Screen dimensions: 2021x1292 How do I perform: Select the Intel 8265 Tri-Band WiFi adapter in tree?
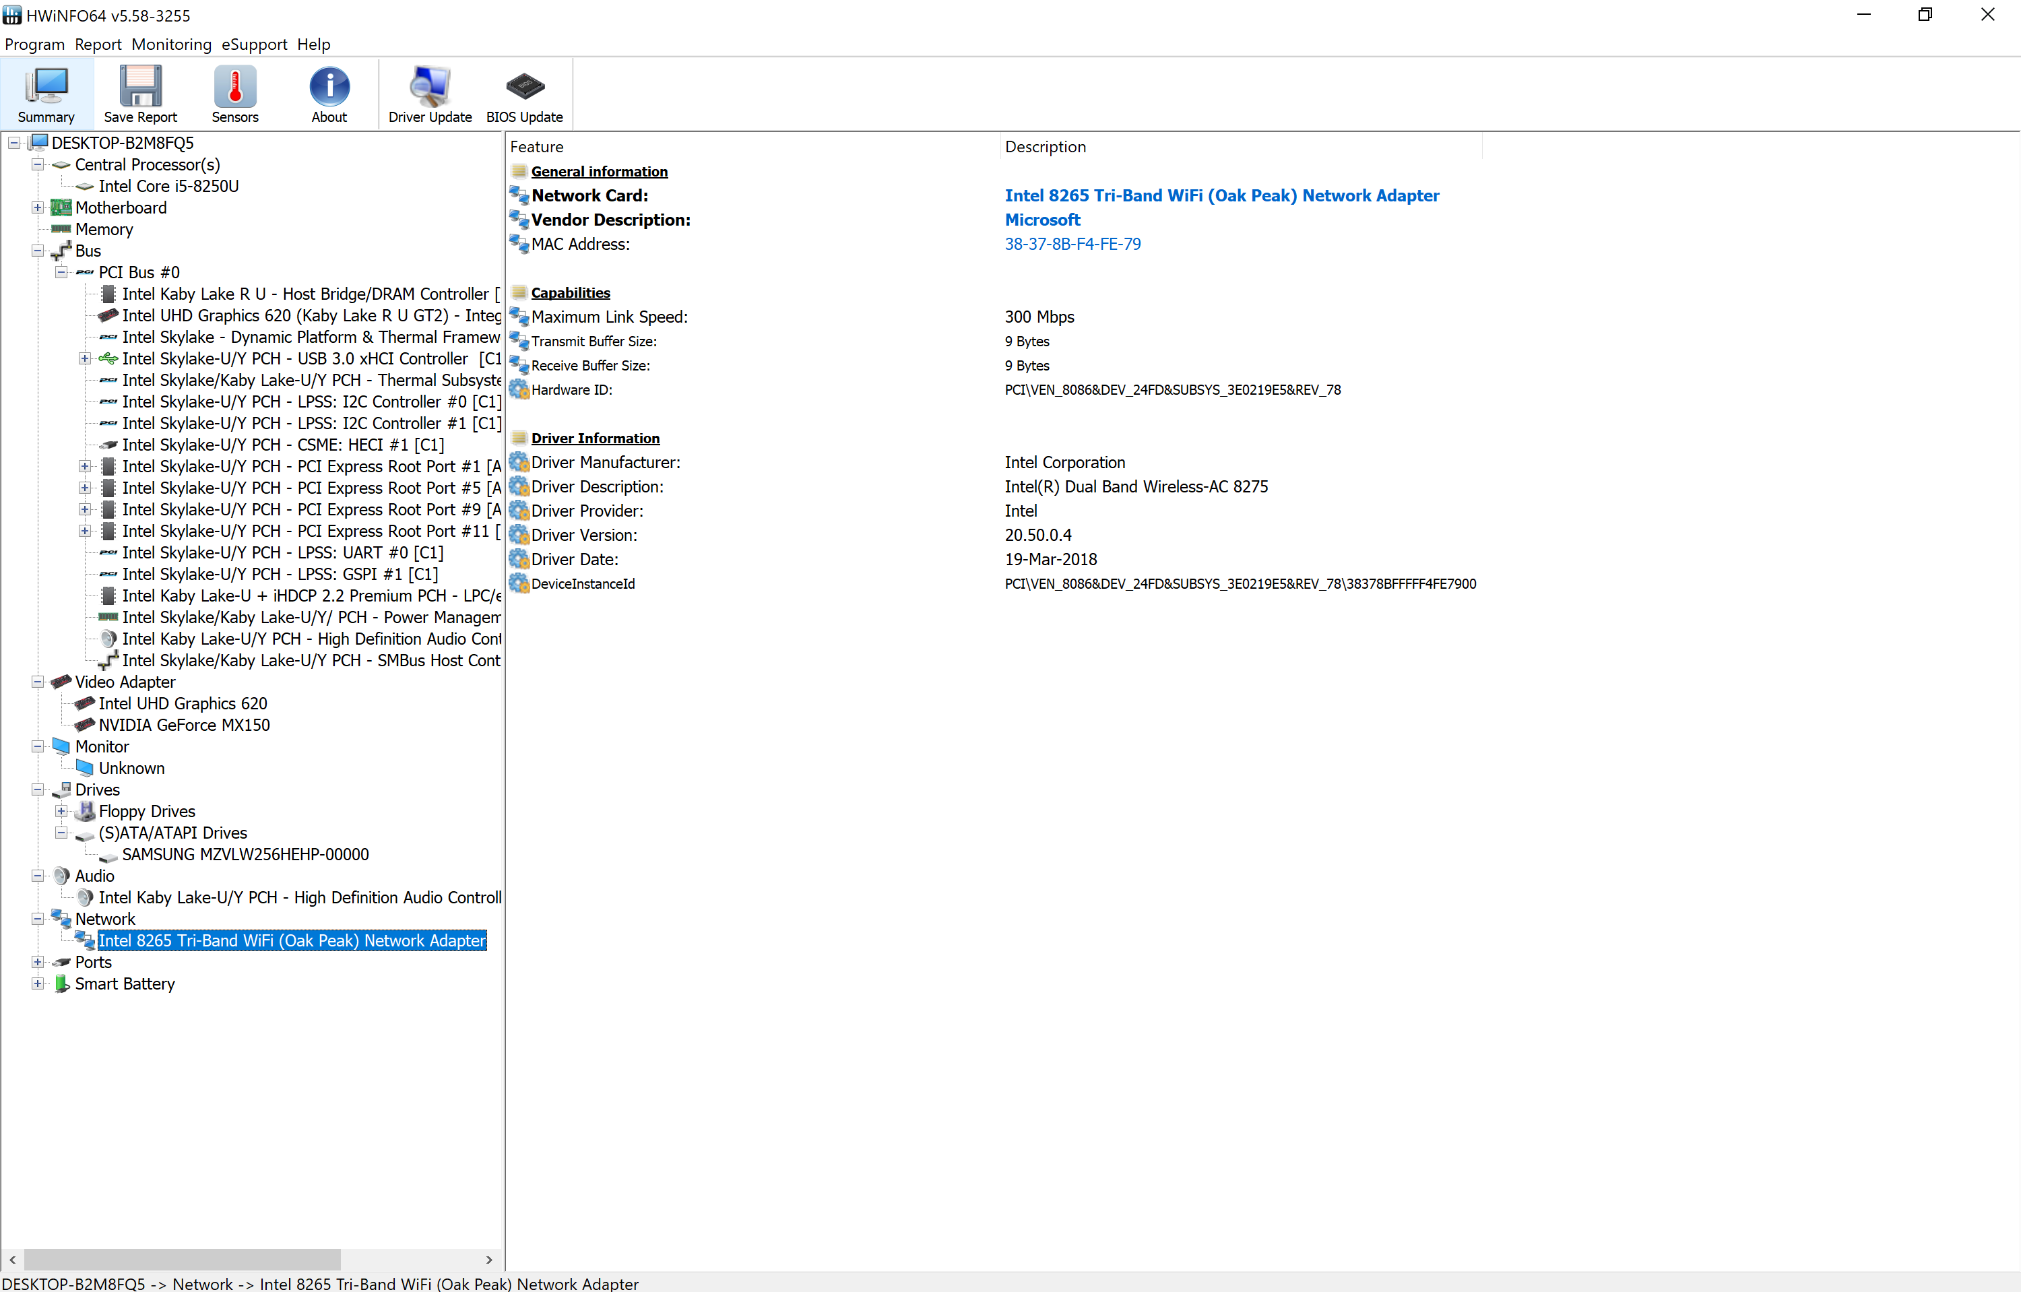[x=292, y=940]
